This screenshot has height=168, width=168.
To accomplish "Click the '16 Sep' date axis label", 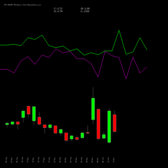I will [x=39, y=160].
